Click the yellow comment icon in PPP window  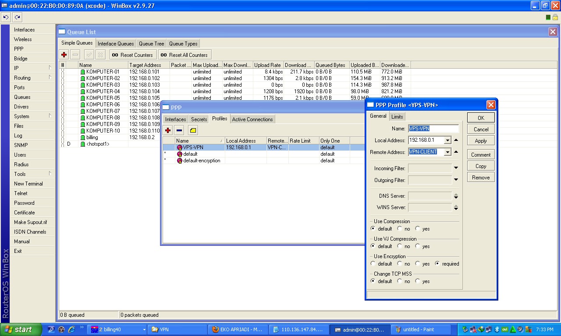click(193, 130)
